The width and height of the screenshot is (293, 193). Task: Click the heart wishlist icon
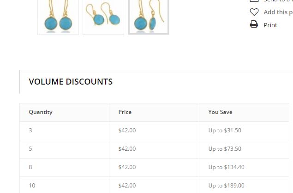[254, 12]
